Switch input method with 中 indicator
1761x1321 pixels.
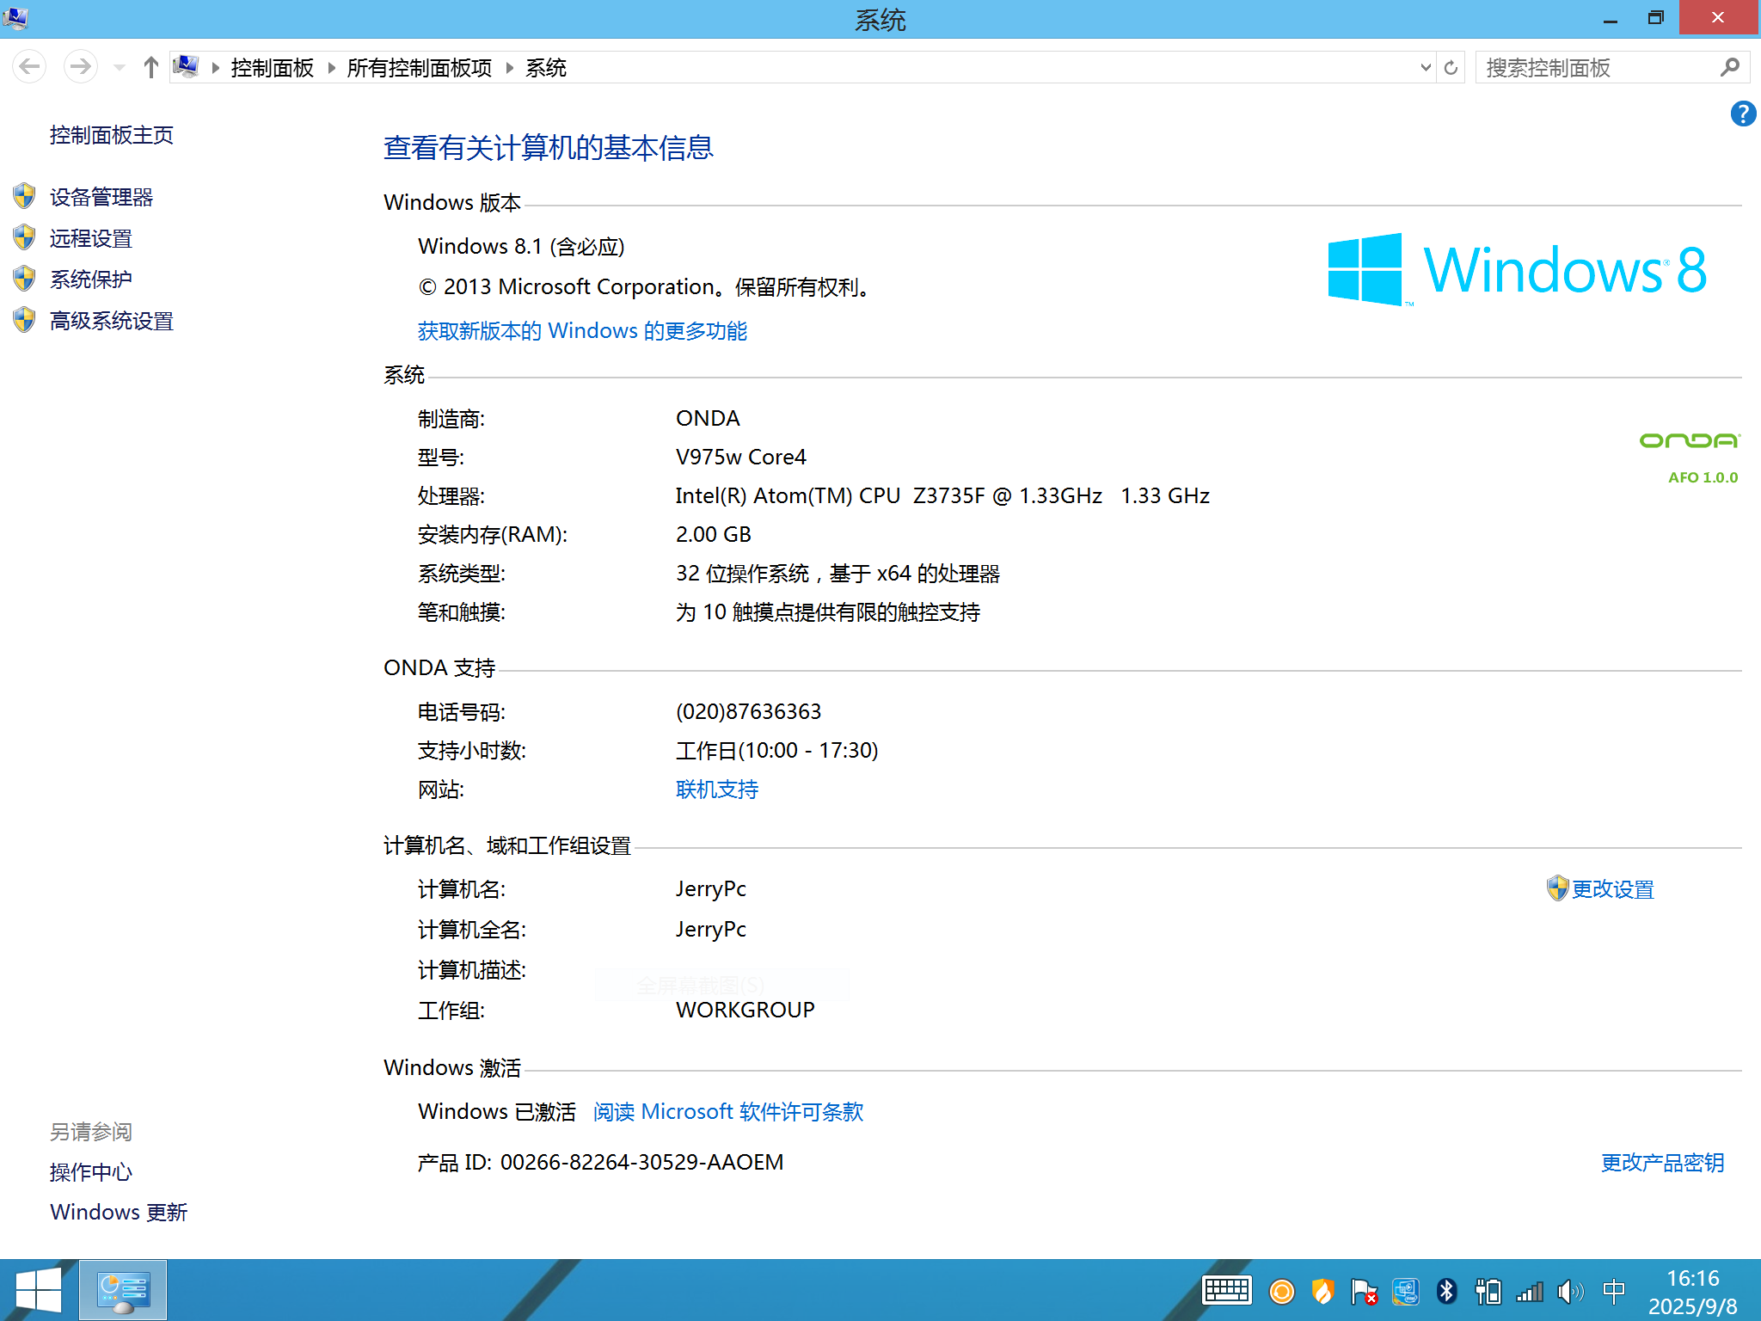click(1613, 1291)
